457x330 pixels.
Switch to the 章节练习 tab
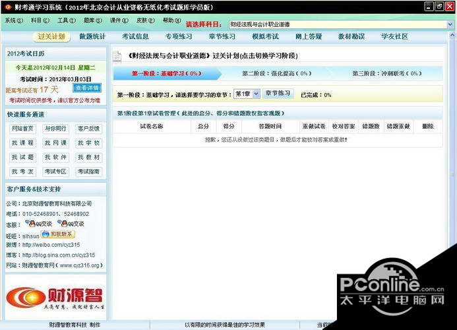coord(222,37)
